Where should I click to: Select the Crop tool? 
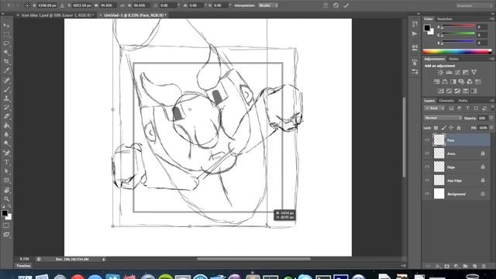tap(6, 62)
